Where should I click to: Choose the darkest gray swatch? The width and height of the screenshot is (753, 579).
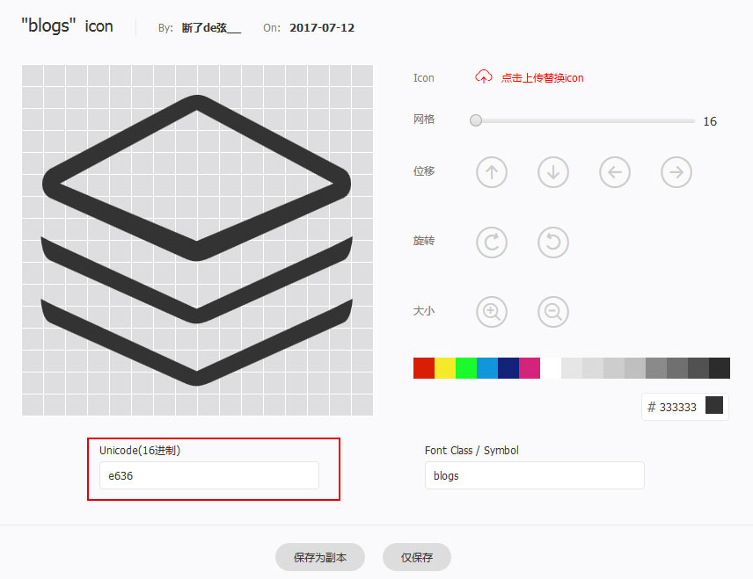click(720, 368)
